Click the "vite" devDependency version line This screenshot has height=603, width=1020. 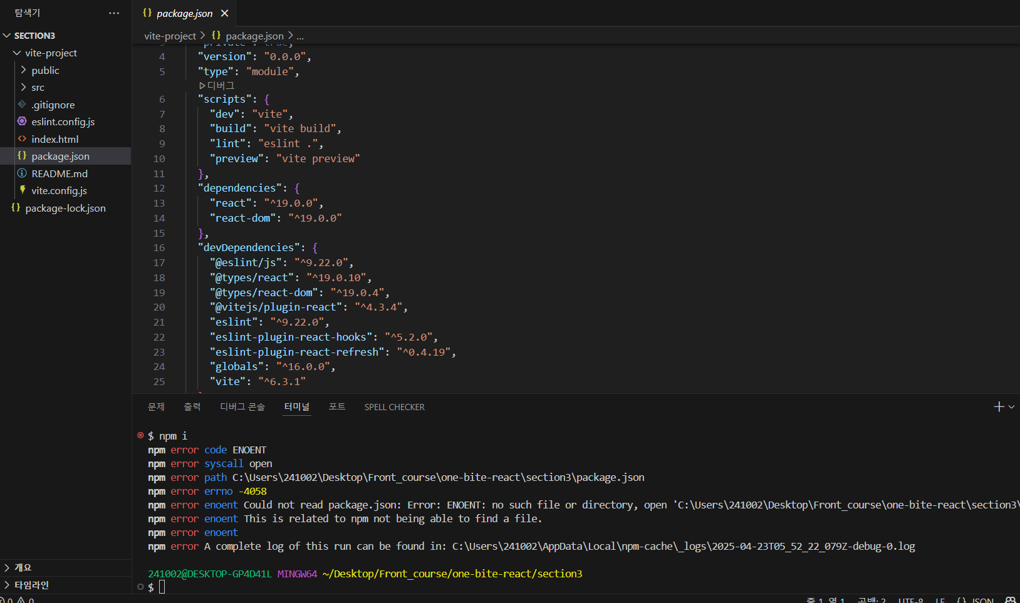pos(258,381)
